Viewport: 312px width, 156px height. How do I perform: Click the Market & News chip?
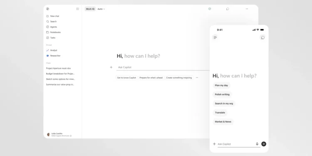223,121
